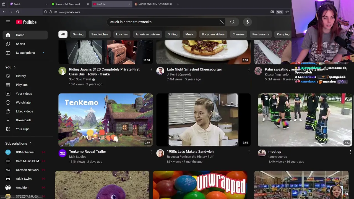Open Adult Swim subscription
The image size is (354, 199).
point(25,179)
